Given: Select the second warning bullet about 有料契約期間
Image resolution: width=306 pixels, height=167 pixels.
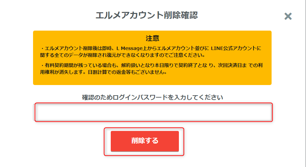Looking at the screenshot, I should point(151,69).
